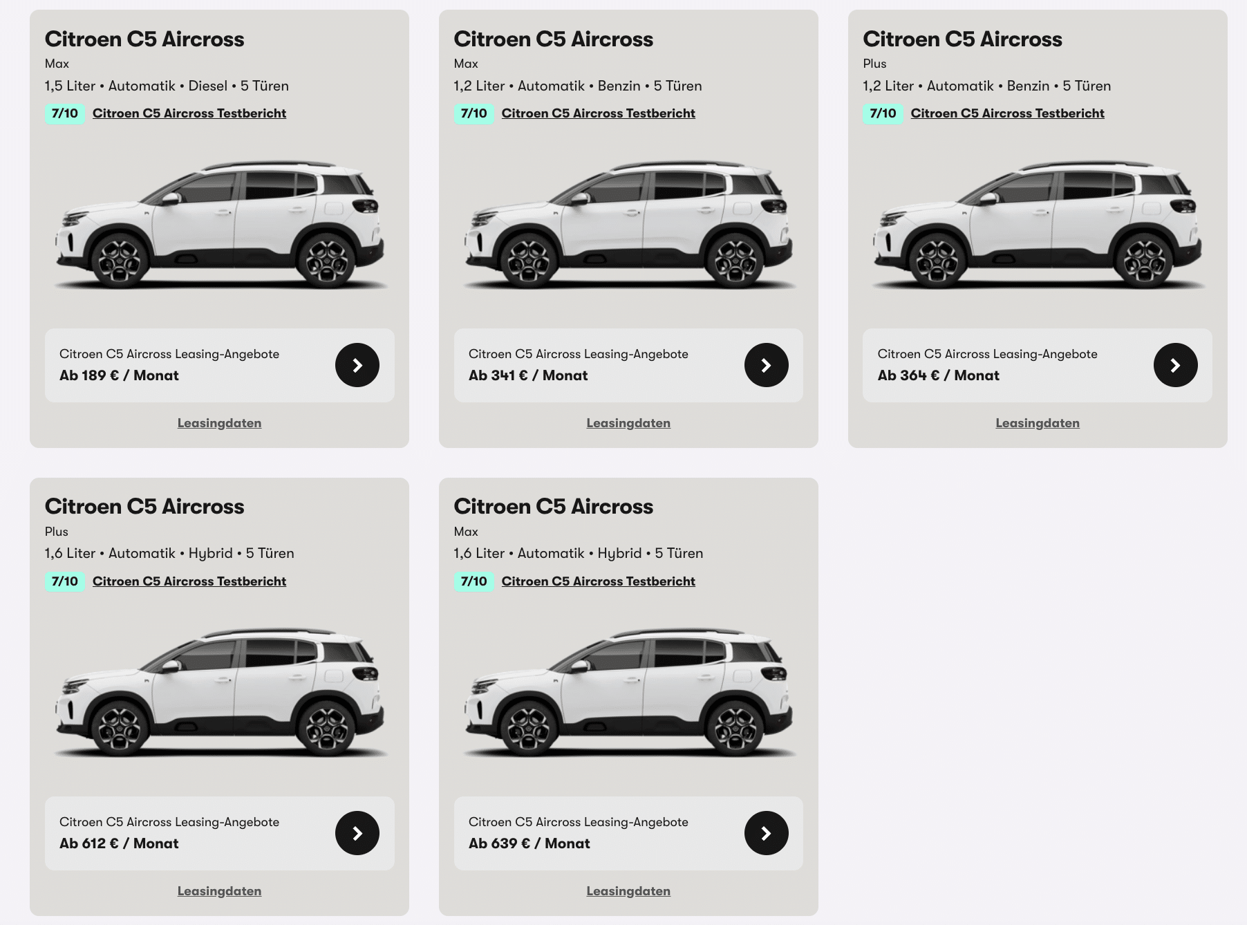Open the 612 € Hybrid Plus offers arrow
Viewport: 1247px width, 925px height.
pyautogui.click(x=357, y=833)
